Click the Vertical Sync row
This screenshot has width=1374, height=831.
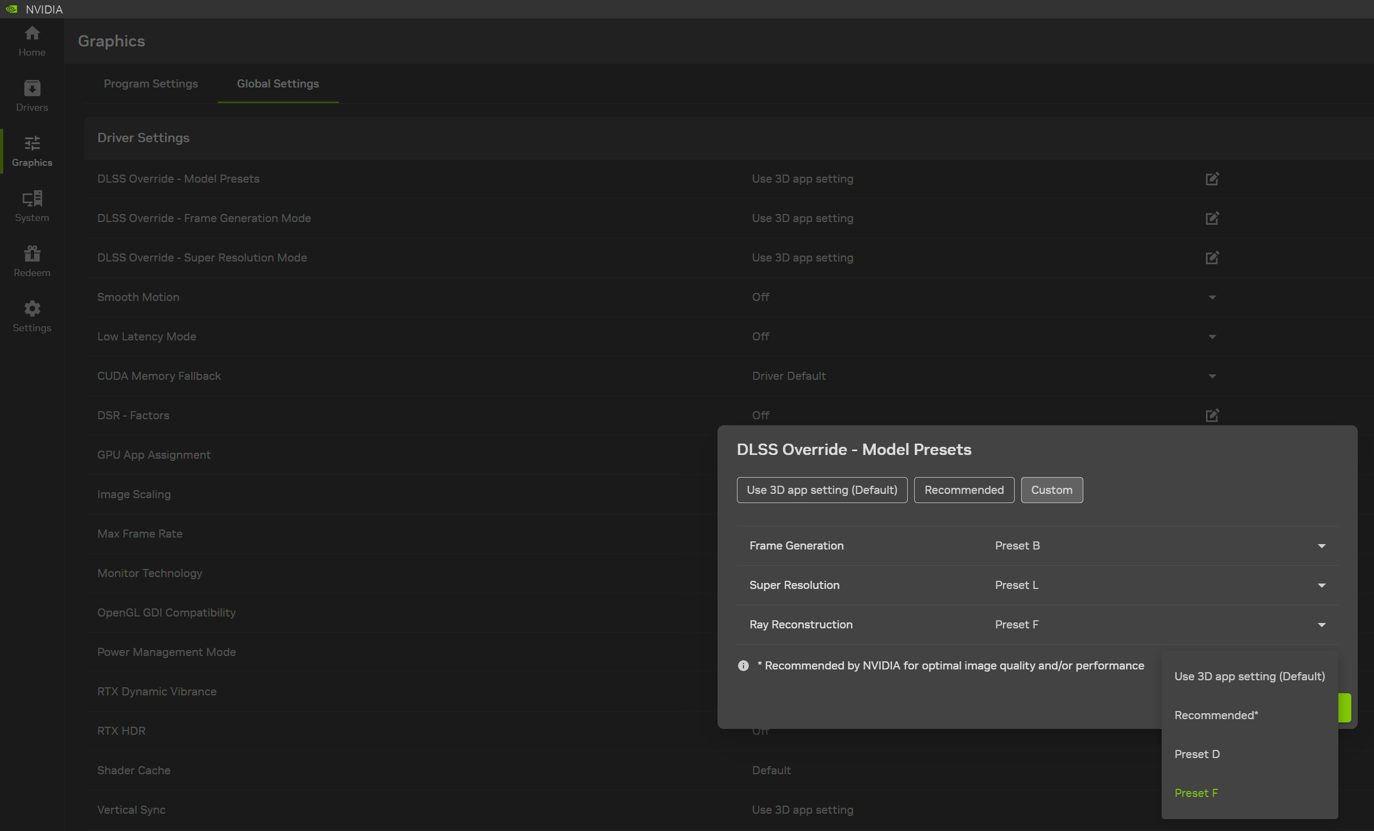tap(623, 810)
